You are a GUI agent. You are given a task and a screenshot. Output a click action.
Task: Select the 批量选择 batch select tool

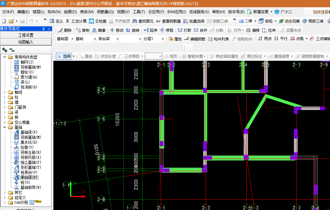194,21
